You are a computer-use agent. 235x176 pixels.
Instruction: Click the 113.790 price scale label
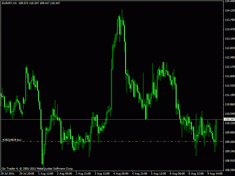(230, 20)
